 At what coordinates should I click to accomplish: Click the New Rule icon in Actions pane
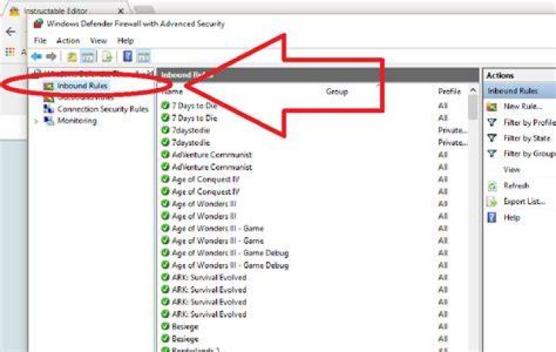492,107
